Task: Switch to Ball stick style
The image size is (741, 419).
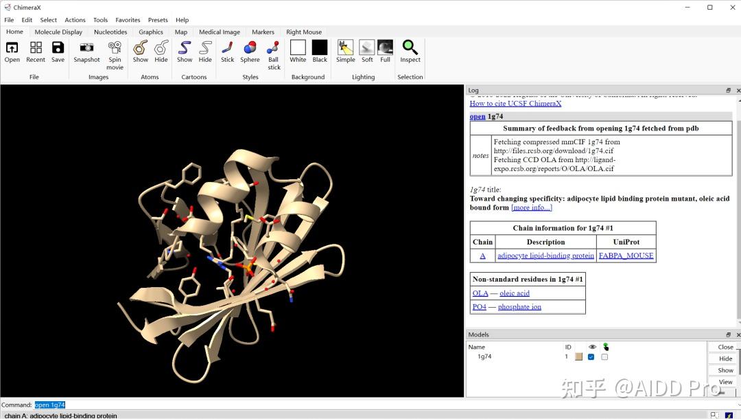Action: pos(274,48)
